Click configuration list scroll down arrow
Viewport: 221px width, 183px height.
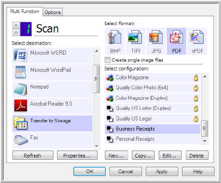tap(205, 141)
